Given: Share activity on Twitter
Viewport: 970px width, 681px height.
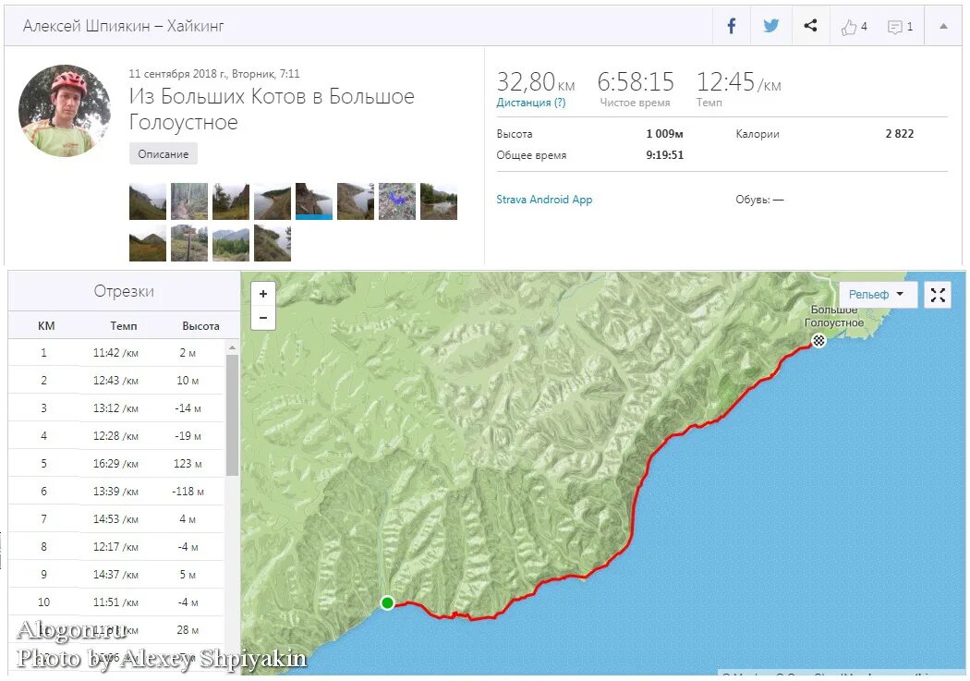Looking at the screenshot, I should (x=770, y=26).
